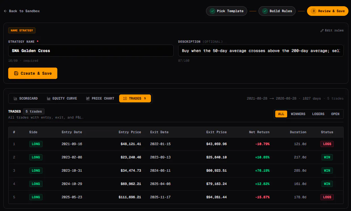
Task: Click the Net Return column header
Action: (259, 132)
